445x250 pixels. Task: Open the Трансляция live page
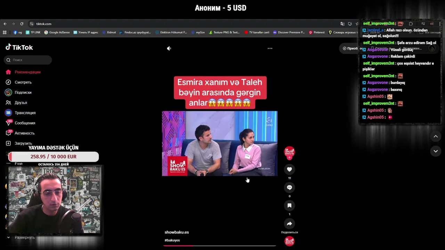tap(21, 113)
